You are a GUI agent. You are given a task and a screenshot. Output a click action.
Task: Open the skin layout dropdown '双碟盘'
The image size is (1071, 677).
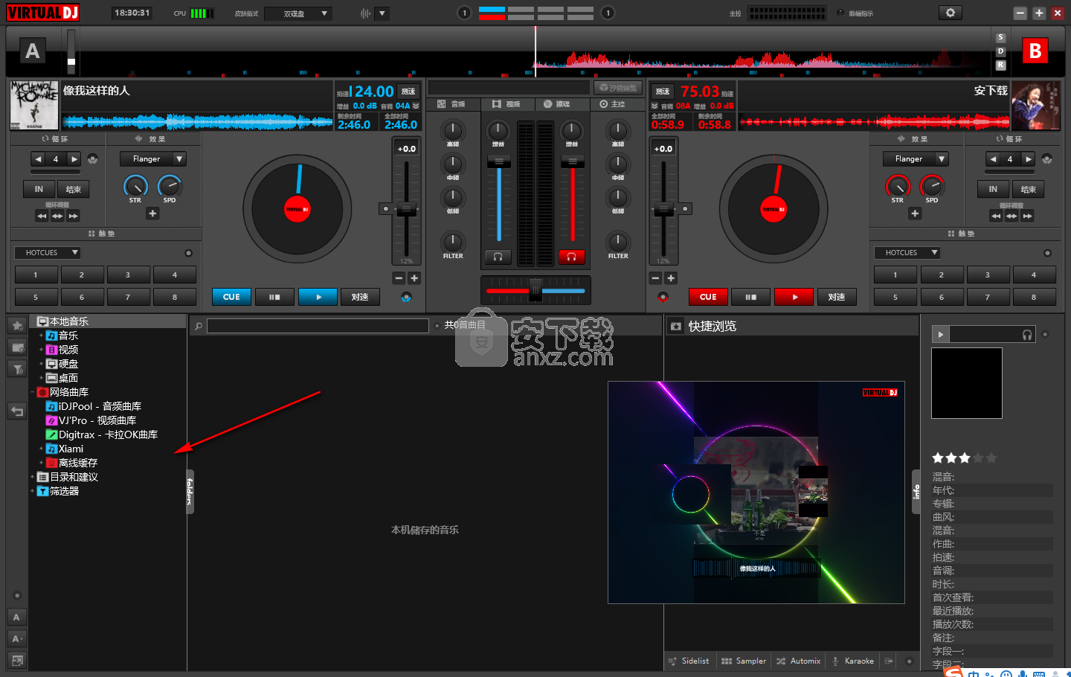click(x=298, y=13)
